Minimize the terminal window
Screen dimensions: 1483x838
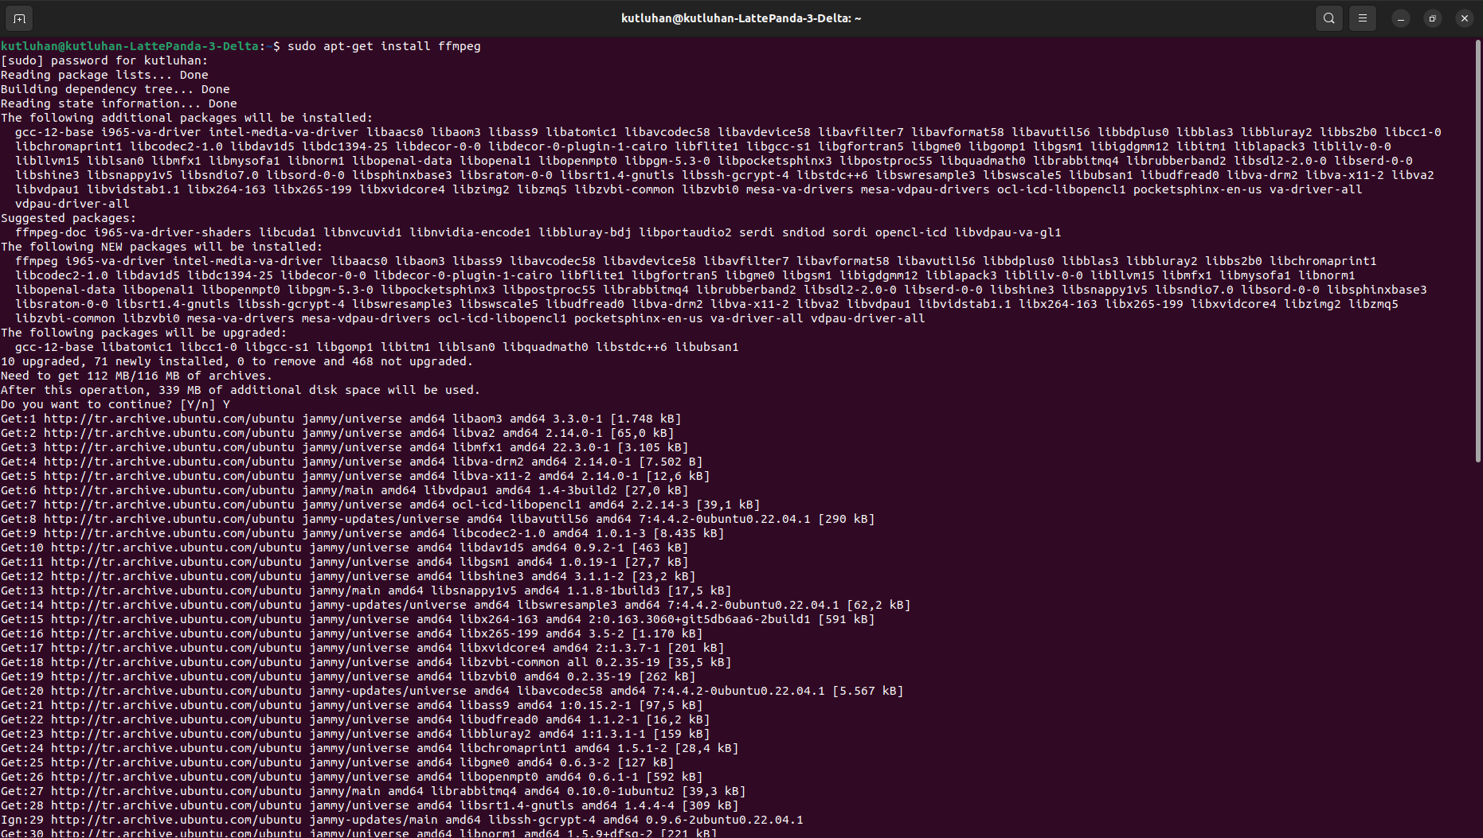pyautogui.click(x=1400, y=18)
